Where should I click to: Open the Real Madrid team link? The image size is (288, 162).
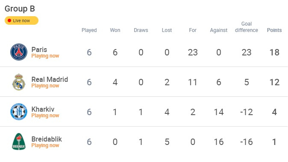tap(50, 79)
